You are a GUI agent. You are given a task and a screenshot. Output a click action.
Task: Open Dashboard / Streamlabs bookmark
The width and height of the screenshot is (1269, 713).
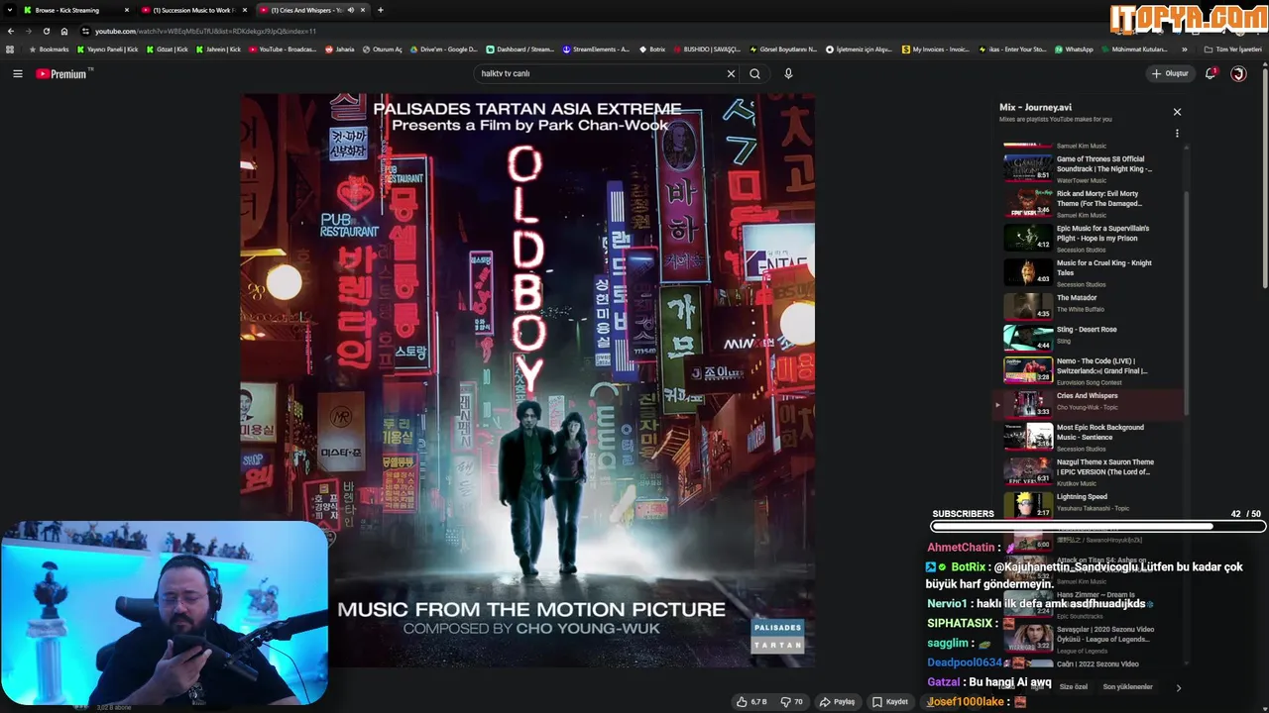520,50
